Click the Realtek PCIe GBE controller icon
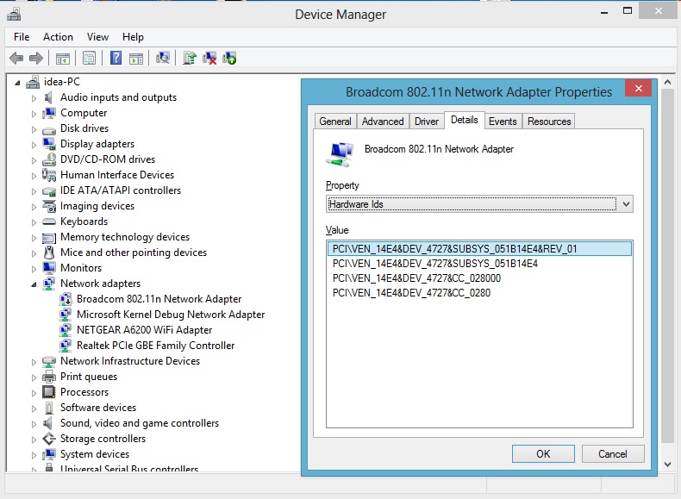The image size is (681, 499). 66,346
